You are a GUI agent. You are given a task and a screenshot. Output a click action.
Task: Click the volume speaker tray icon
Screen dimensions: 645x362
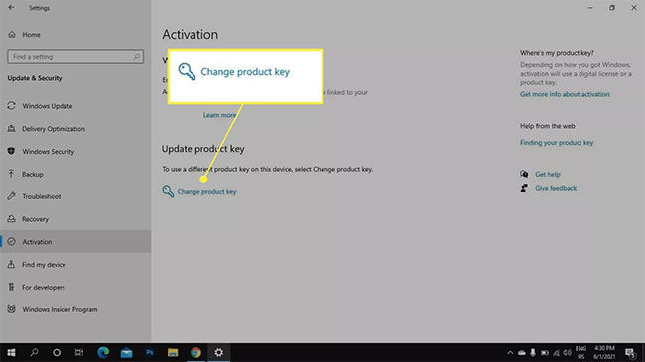(567, 353)
